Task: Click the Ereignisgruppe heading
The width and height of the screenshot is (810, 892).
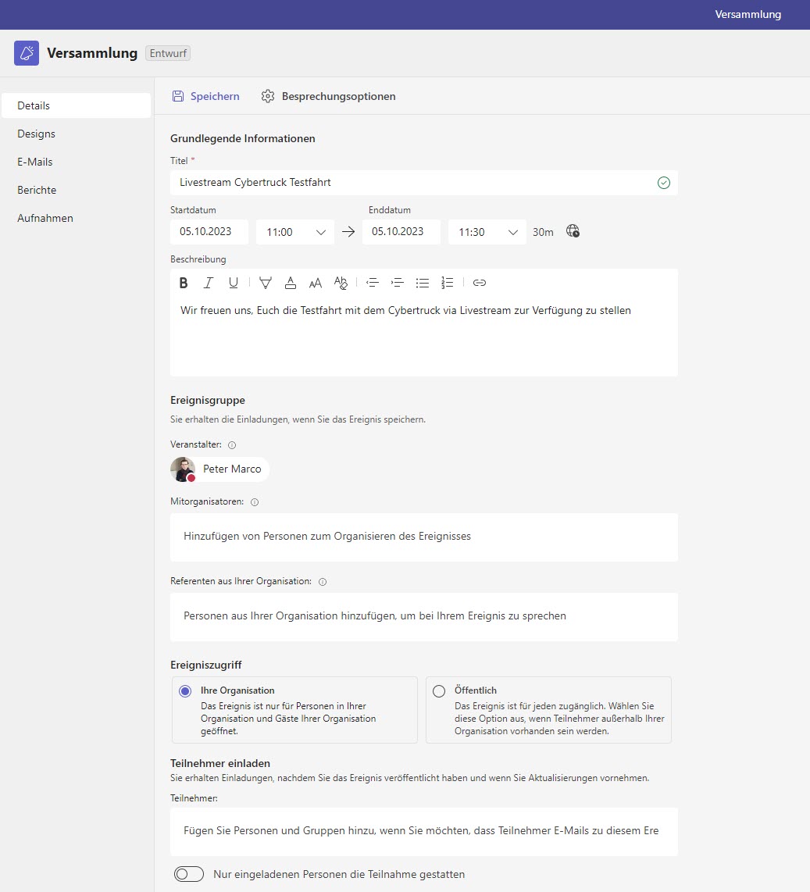Action: [208, 401]
